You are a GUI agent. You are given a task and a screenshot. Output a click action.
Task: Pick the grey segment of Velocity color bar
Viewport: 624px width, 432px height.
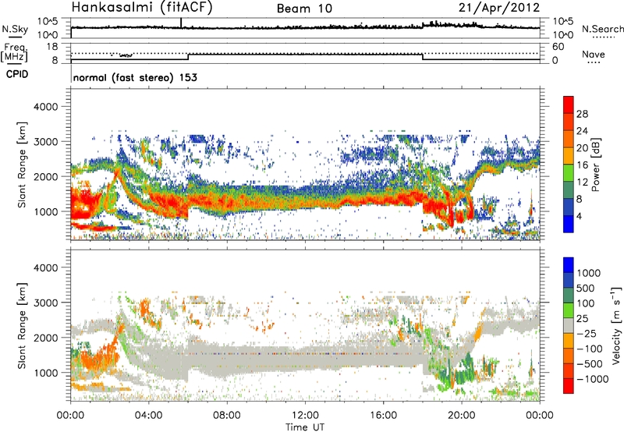(569, 325)
